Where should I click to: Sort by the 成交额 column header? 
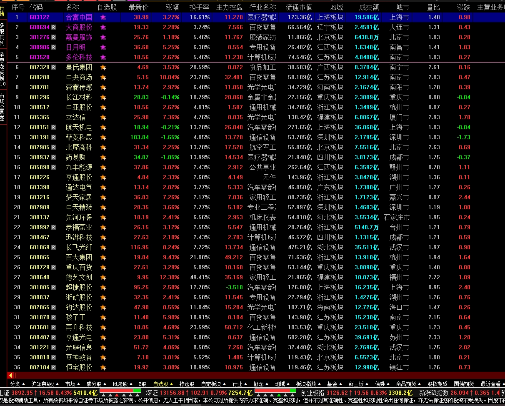click(x=369, y=7)
